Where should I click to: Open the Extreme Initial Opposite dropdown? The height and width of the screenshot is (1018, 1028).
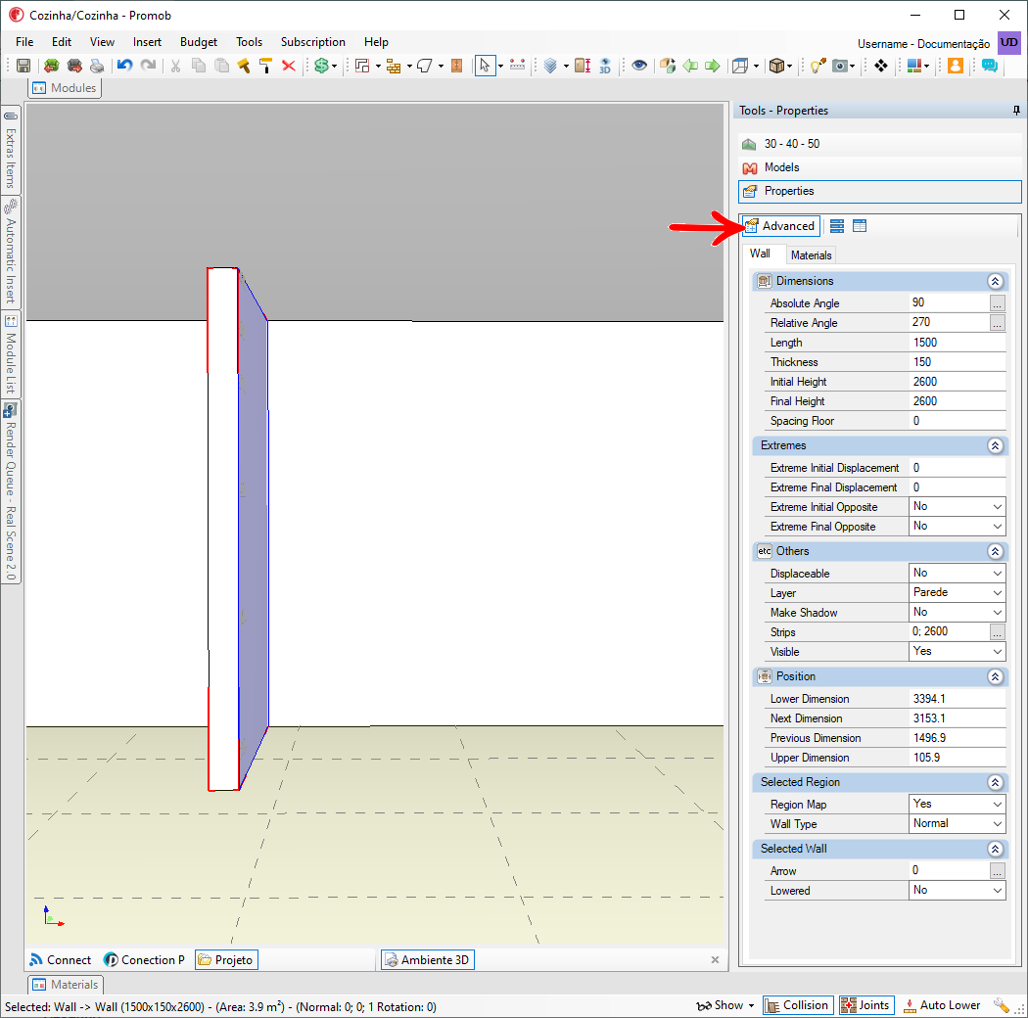click(957, 507)
